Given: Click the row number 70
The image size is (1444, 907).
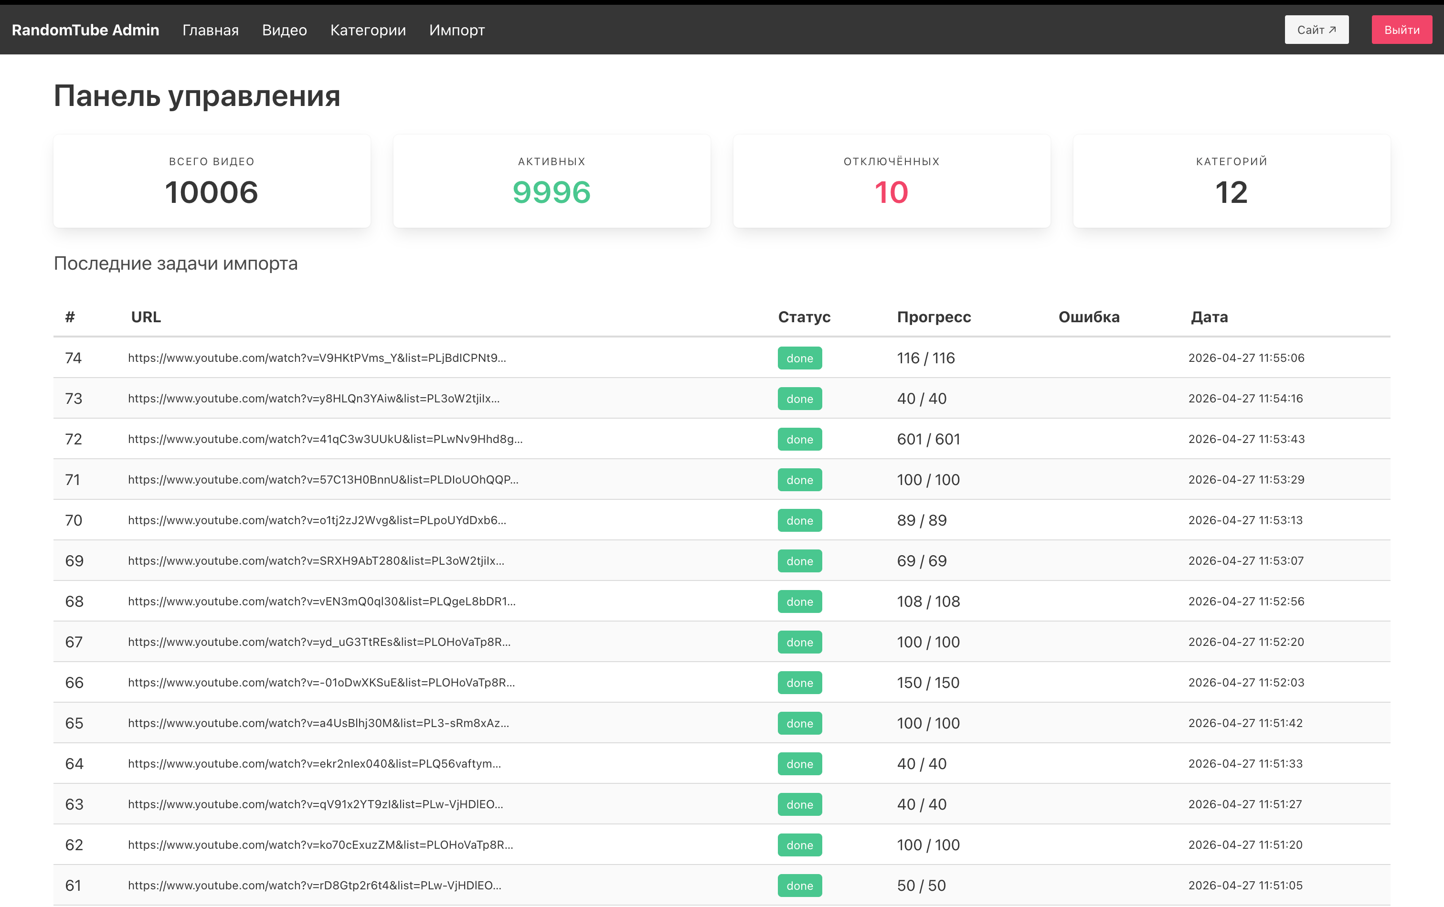Looking at the screenshot, I should (x=73, y=520).
